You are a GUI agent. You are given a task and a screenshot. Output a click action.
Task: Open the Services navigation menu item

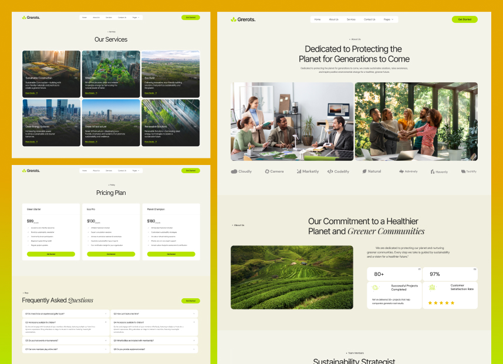[351, 19]
